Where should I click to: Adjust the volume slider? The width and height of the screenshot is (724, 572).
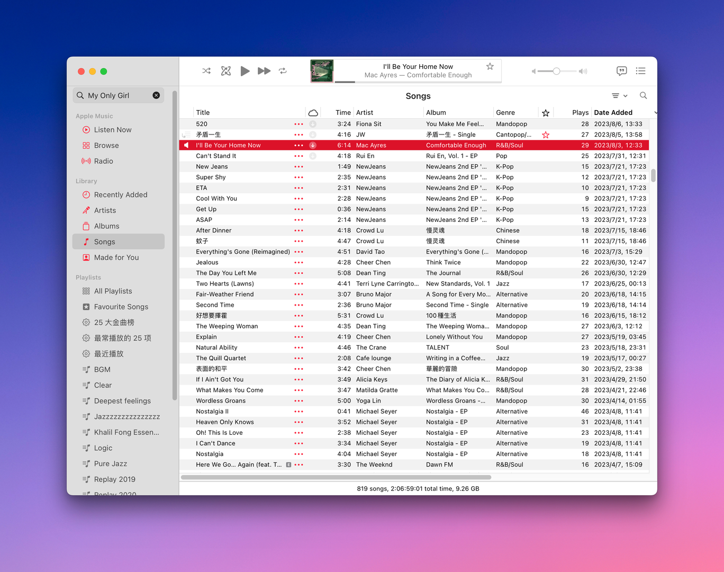[x=556, y=71]
